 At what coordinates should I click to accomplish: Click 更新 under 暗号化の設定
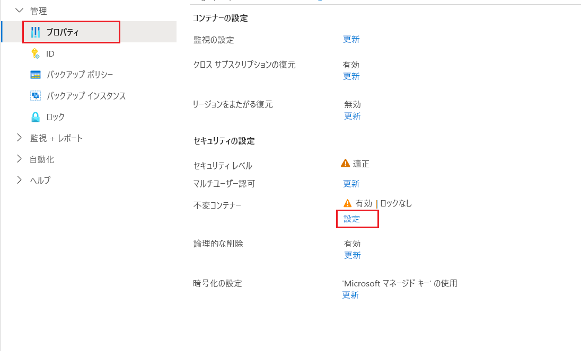tap(350, 295)
